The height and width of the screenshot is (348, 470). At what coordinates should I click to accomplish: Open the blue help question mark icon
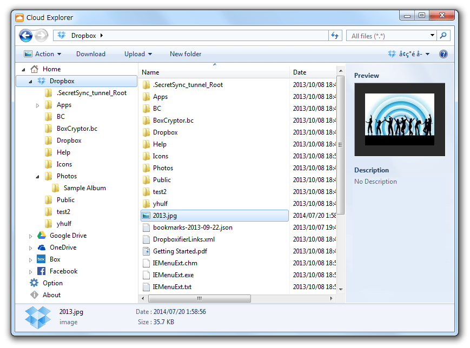(443, 54)
